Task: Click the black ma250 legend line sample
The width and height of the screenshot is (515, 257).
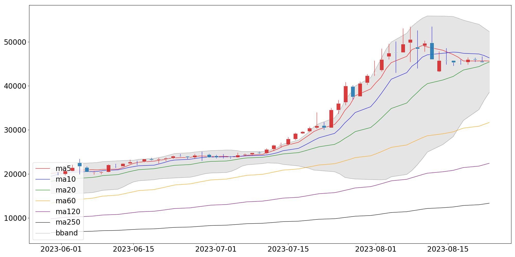Action: click(x=43, y=222)
